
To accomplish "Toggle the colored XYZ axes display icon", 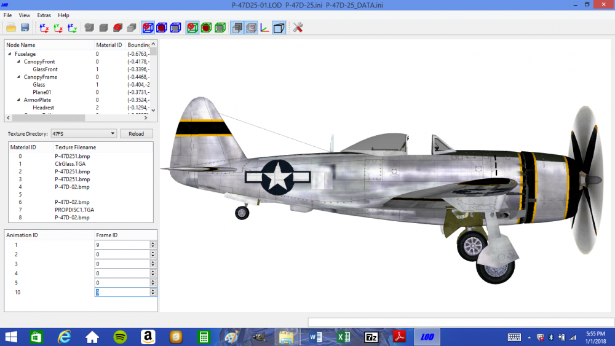I will pyautogui.click(x=264, y=28).
